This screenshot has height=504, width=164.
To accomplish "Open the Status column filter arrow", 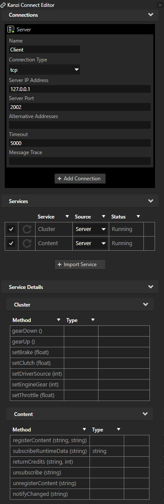I will [x=138, y=216].
